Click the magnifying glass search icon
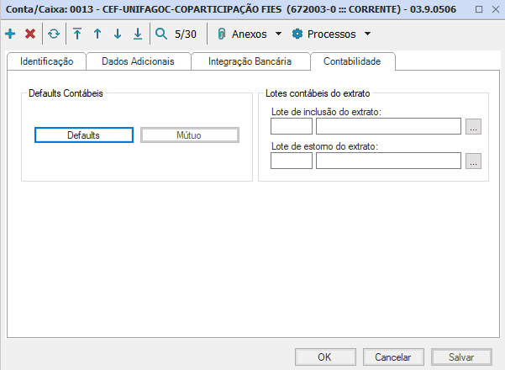Image resolution: width=505 pixels, height=370 pixels. tap(161, 34)
